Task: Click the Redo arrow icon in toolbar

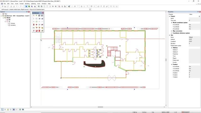Action: (x=21, y=6)
